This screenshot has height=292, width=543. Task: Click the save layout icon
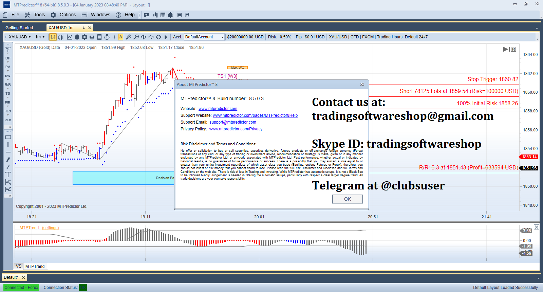tap(180, 15)
